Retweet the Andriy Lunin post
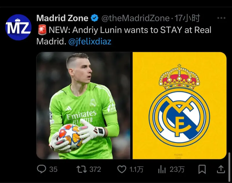This screenshot has height=183, width=232. [81, 169]
